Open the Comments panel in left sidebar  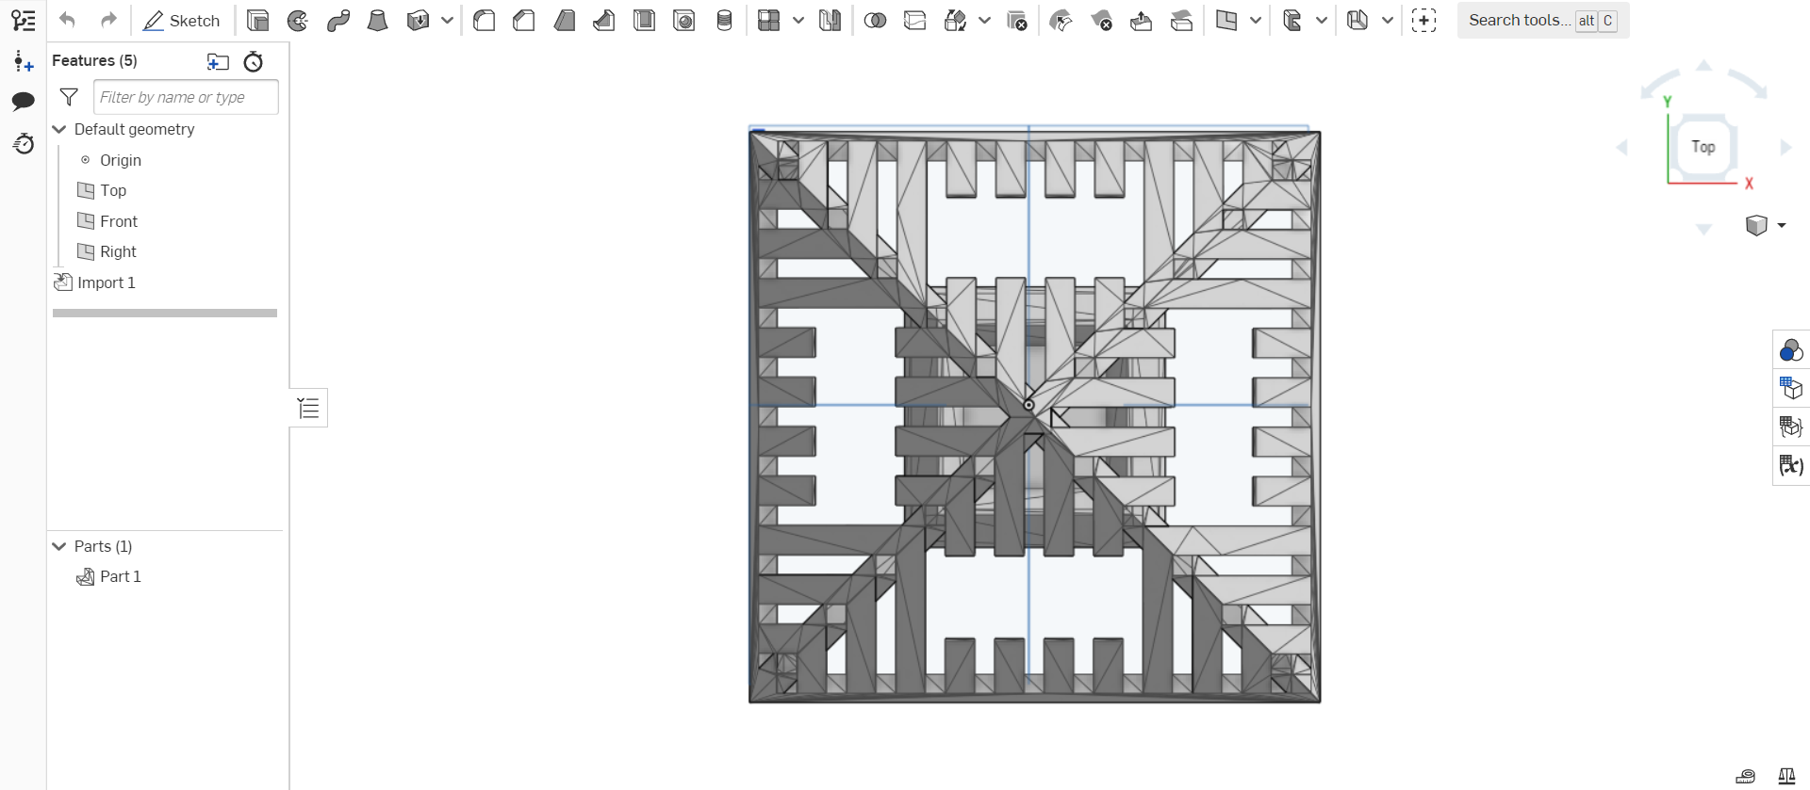coord(24,101)
